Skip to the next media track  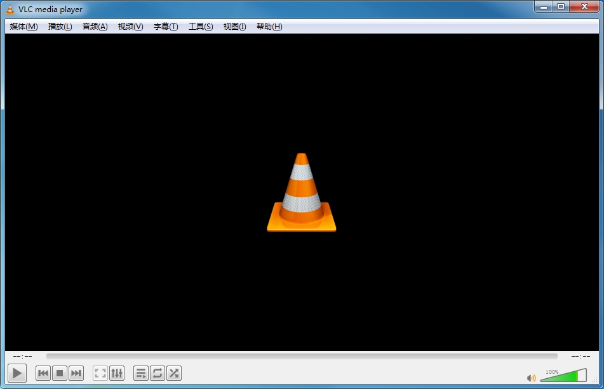pyautogui.click(x=76, y=373)
